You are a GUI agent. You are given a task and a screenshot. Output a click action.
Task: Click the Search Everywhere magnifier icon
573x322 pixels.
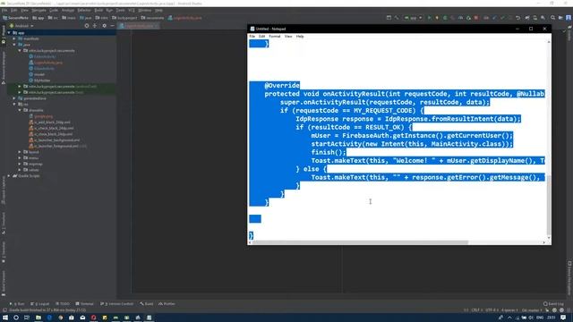553,18
